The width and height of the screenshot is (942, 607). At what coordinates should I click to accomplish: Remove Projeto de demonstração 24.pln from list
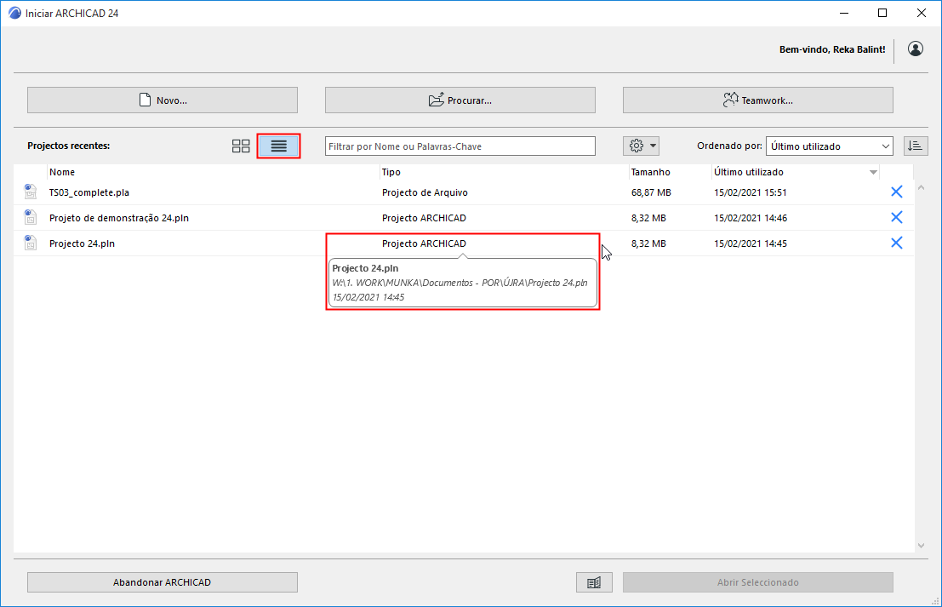[x=896, y=217]
